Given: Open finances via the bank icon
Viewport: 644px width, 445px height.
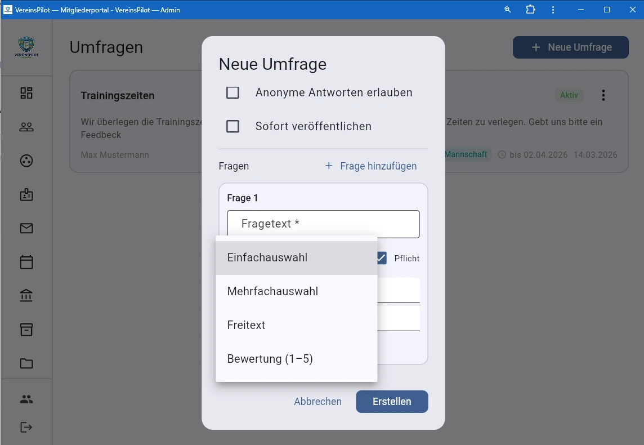Looking at the screenshot, I should [26, 296].
